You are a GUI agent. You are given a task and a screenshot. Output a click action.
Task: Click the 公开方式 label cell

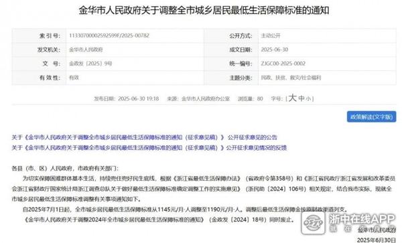(231, 36)
